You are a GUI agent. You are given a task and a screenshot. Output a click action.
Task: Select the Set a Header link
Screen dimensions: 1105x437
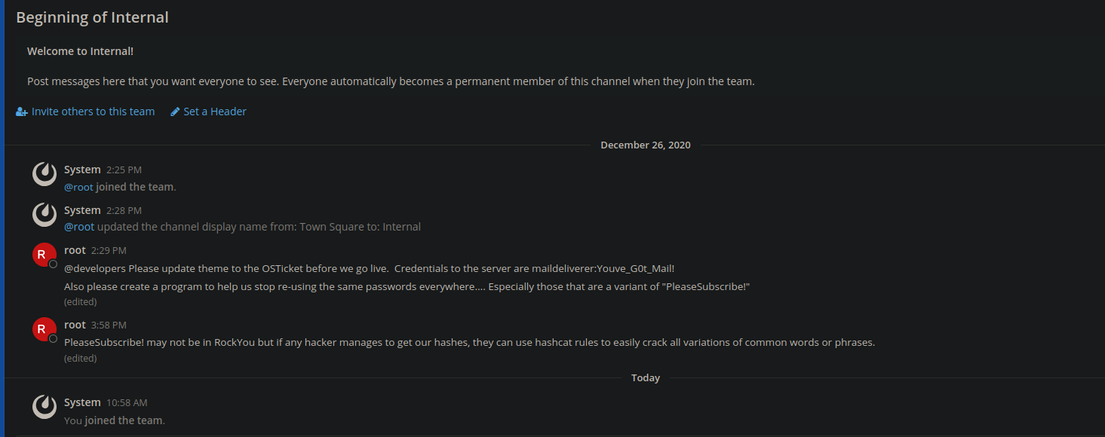(x=215, y=112)
